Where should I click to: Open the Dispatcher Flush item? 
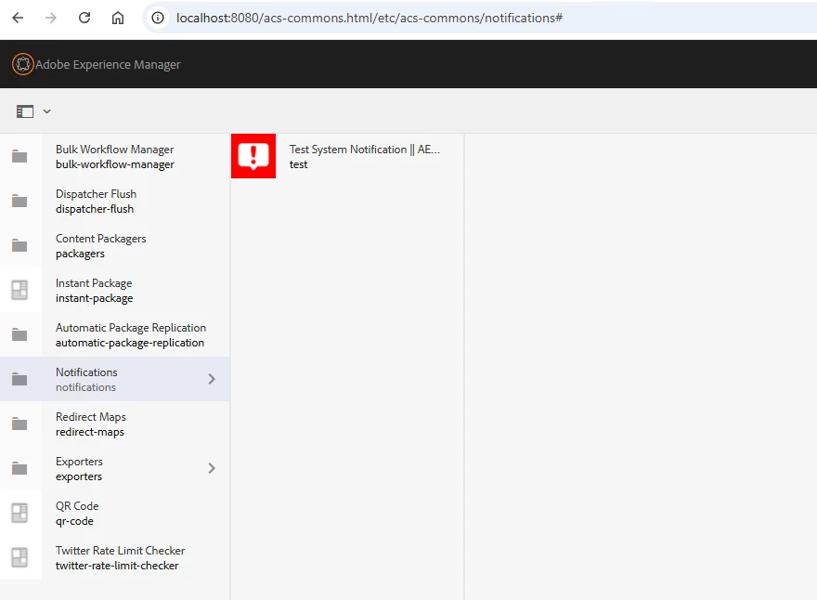[114, 201]
